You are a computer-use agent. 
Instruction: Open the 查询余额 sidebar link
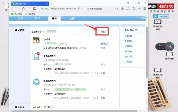tap(128, 56)
